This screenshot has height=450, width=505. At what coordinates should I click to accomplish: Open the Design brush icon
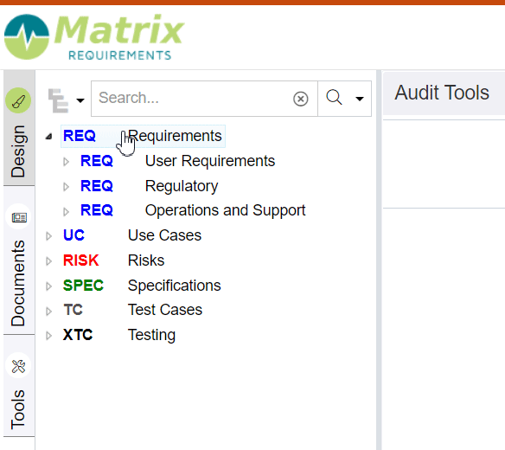click(x=18, y=100)
